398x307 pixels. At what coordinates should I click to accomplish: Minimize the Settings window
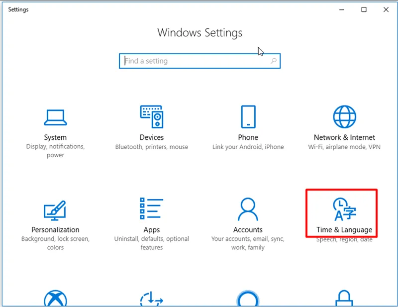tap(342, 9)
